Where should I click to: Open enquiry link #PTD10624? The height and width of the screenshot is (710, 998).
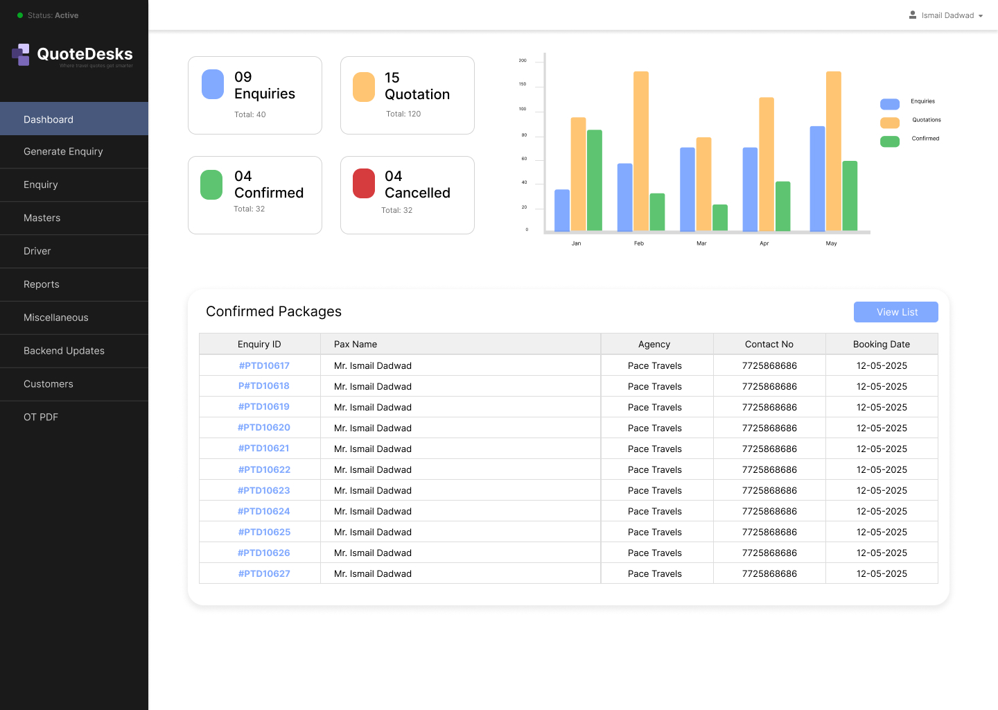[264, 511]
